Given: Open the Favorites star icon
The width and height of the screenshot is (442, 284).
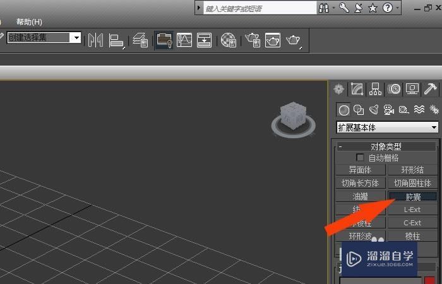Looking at the screenshot, I should click(x=373, y=8).
